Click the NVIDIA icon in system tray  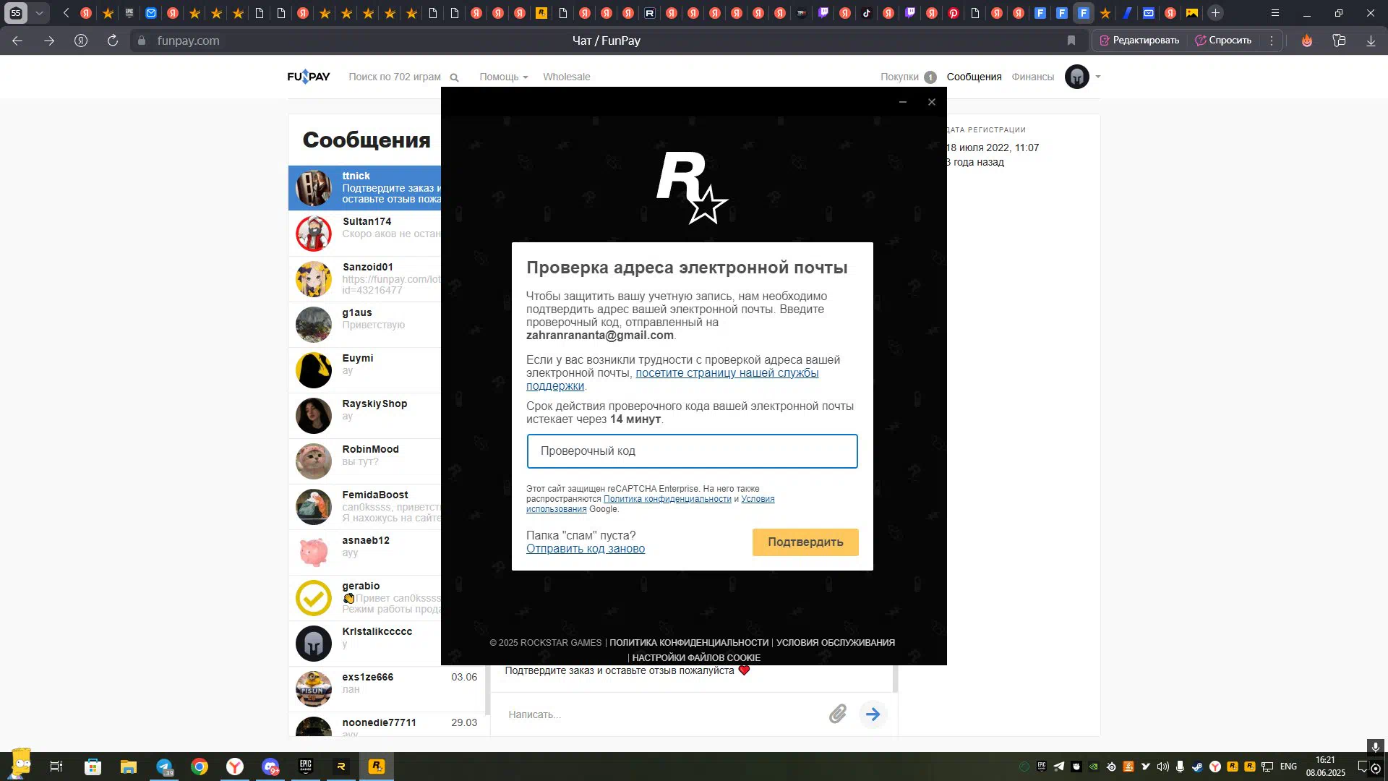1094,767
